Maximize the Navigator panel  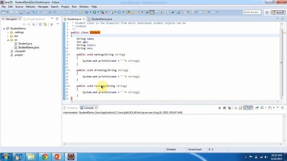(57, 19)
